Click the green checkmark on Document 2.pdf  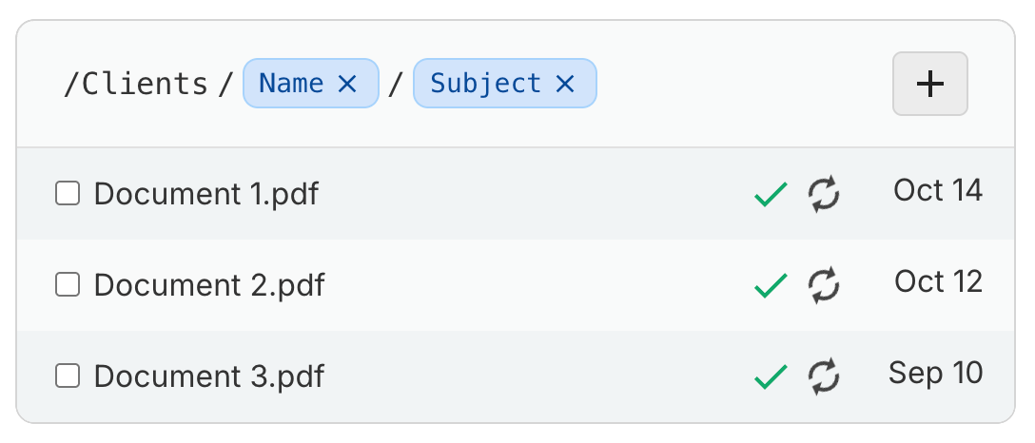(771, 285)
